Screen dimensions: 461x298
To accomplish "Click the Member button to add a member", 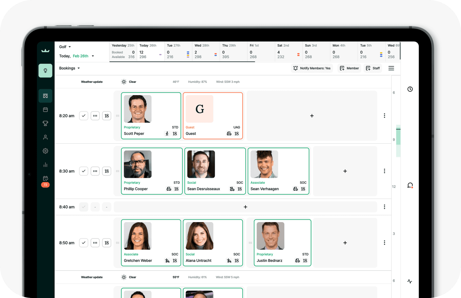I will tap(349, 68).
